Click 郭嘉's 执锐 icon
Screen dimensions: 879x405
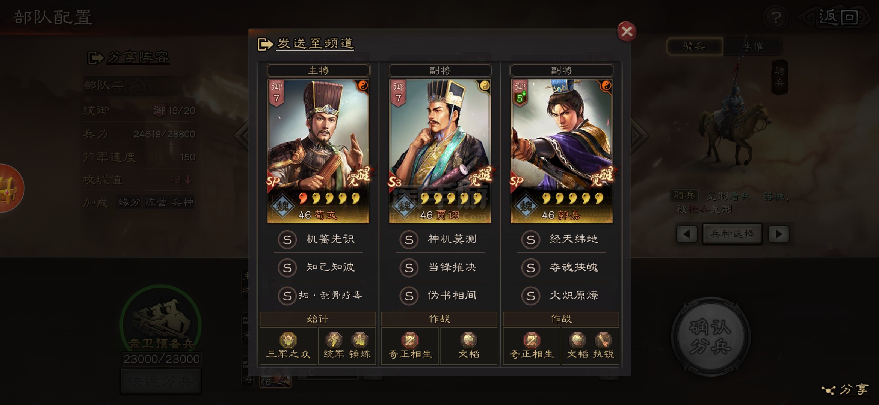(603, 340)
